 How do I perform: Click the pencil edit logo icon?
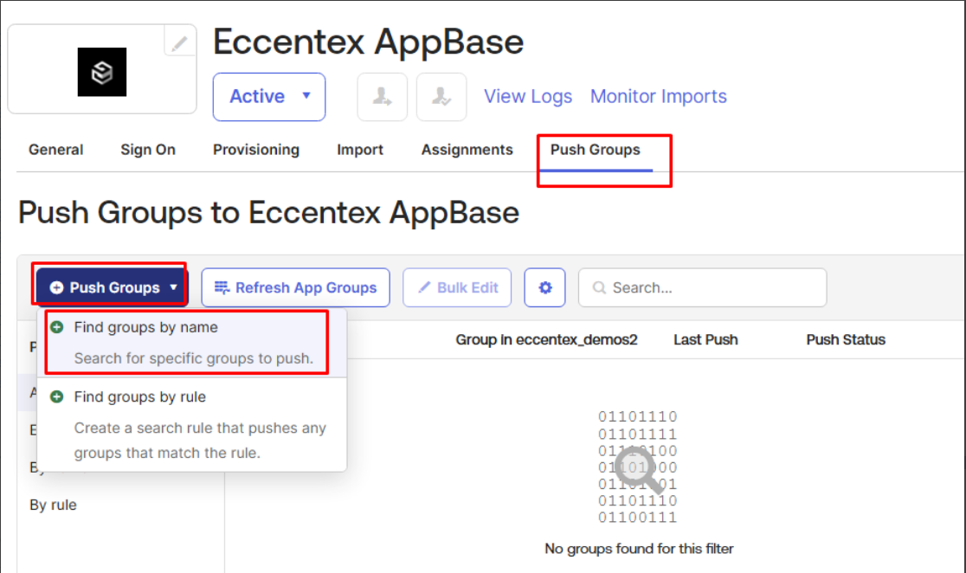pyautogui.click(x=179, y=42)
